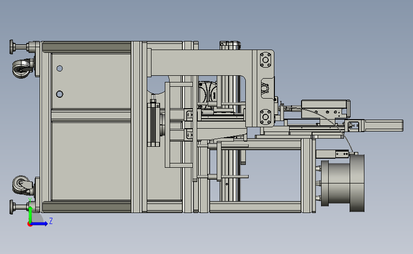Select the large cylindrical drum at lower right
This screenshot has width=413, height=254.
[342, 183]
